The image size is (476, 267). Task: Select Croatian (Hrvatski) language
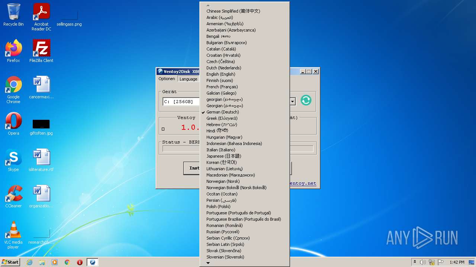click(x=245, y=55)
